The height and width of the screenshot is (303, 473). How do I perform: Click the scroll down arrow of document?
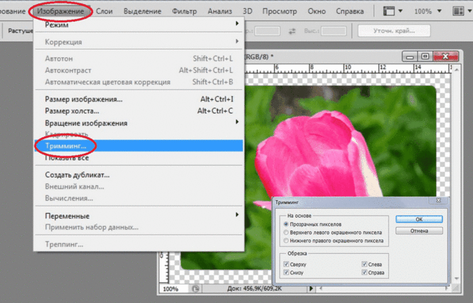coord(457,278)
